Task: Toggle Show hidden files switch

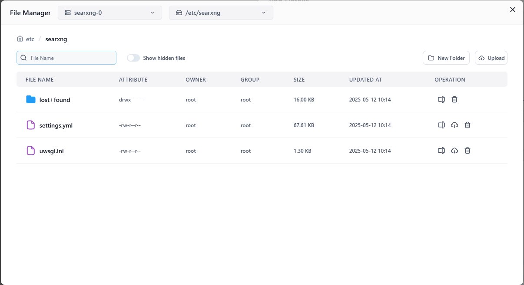Action: 133,58
